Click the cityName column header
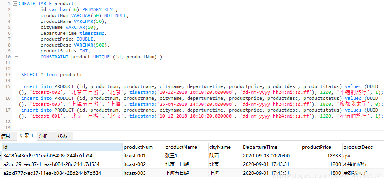 pos(225,147)
